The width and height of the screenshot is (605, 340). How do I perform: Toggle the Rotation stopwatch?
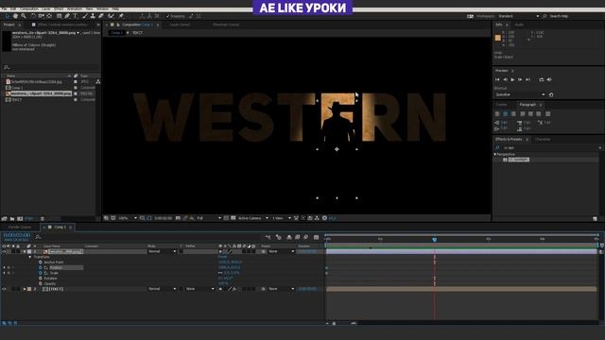41,279
